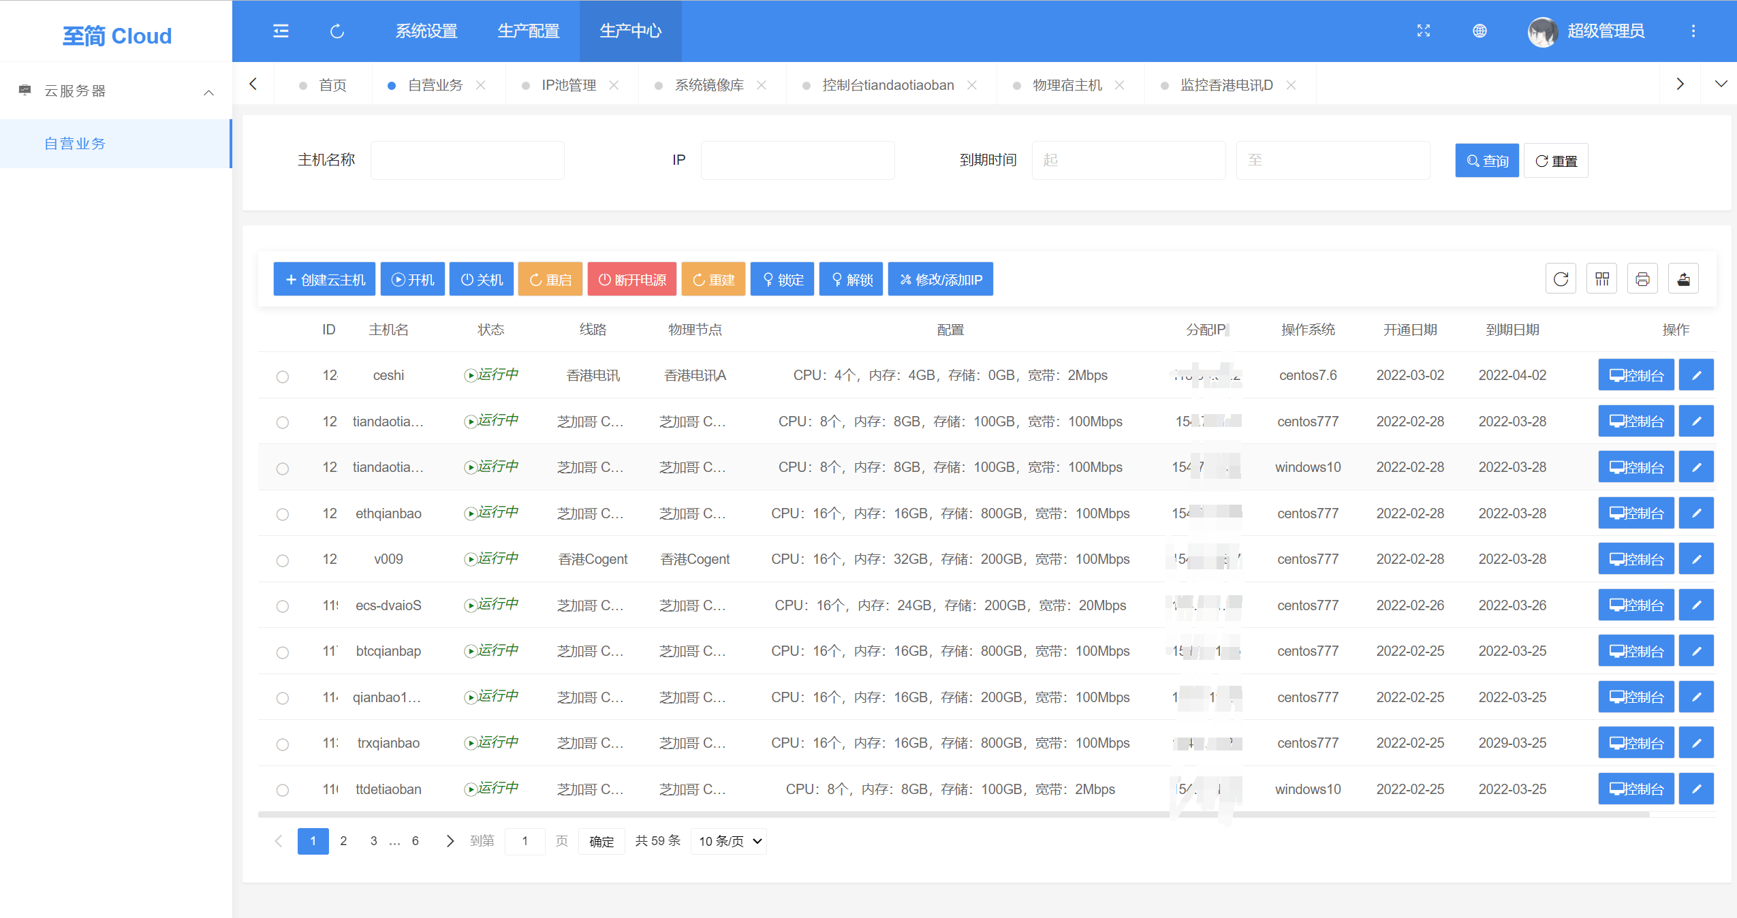Collapse the sidebar menu icon
1737x918 pixels.
coord(281,31)
